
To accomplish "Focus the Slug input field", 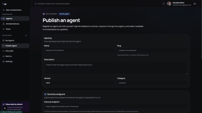I will 152,50.
